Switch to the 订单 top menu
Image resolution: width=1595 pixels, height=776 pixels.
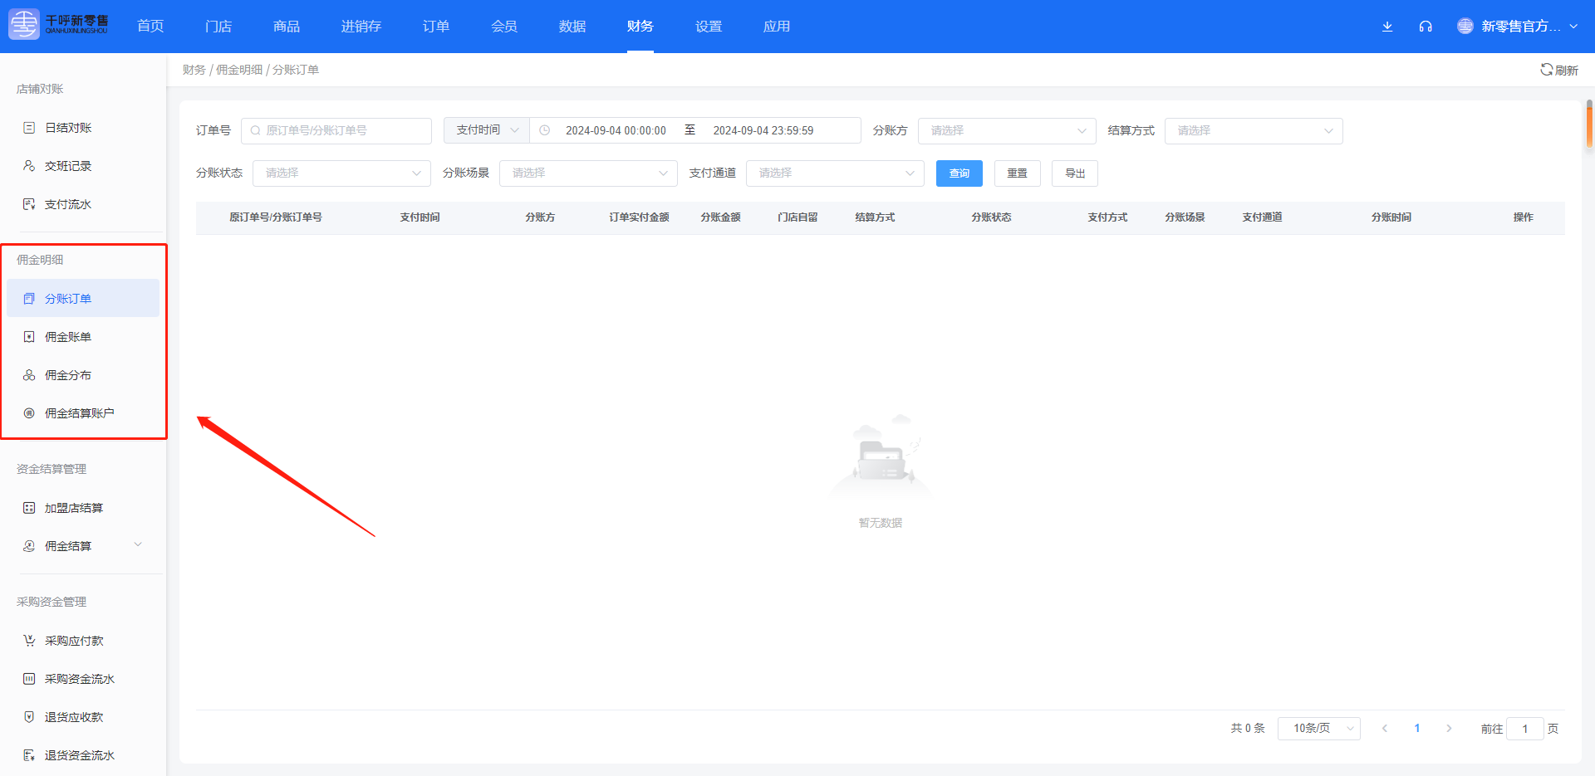click(x=436, y=27)
